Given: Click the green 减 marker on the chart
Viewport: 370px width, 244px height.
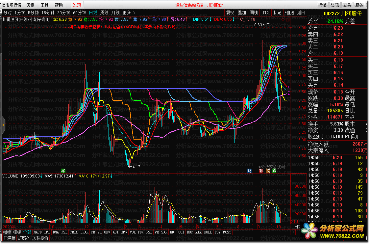Looking at the screenshot, I should click(63, 171).
